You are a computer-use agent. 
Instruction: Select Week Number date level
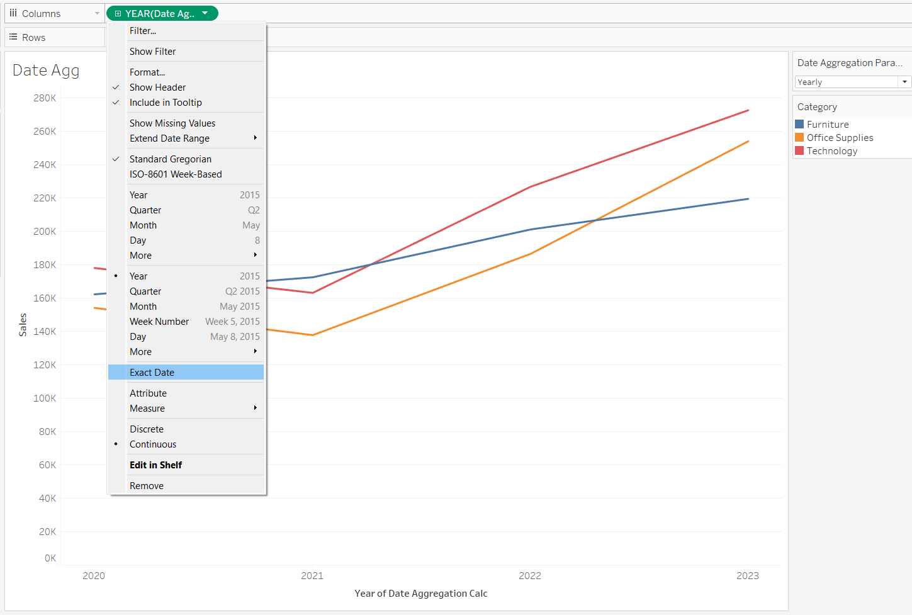tap(159, 322)
